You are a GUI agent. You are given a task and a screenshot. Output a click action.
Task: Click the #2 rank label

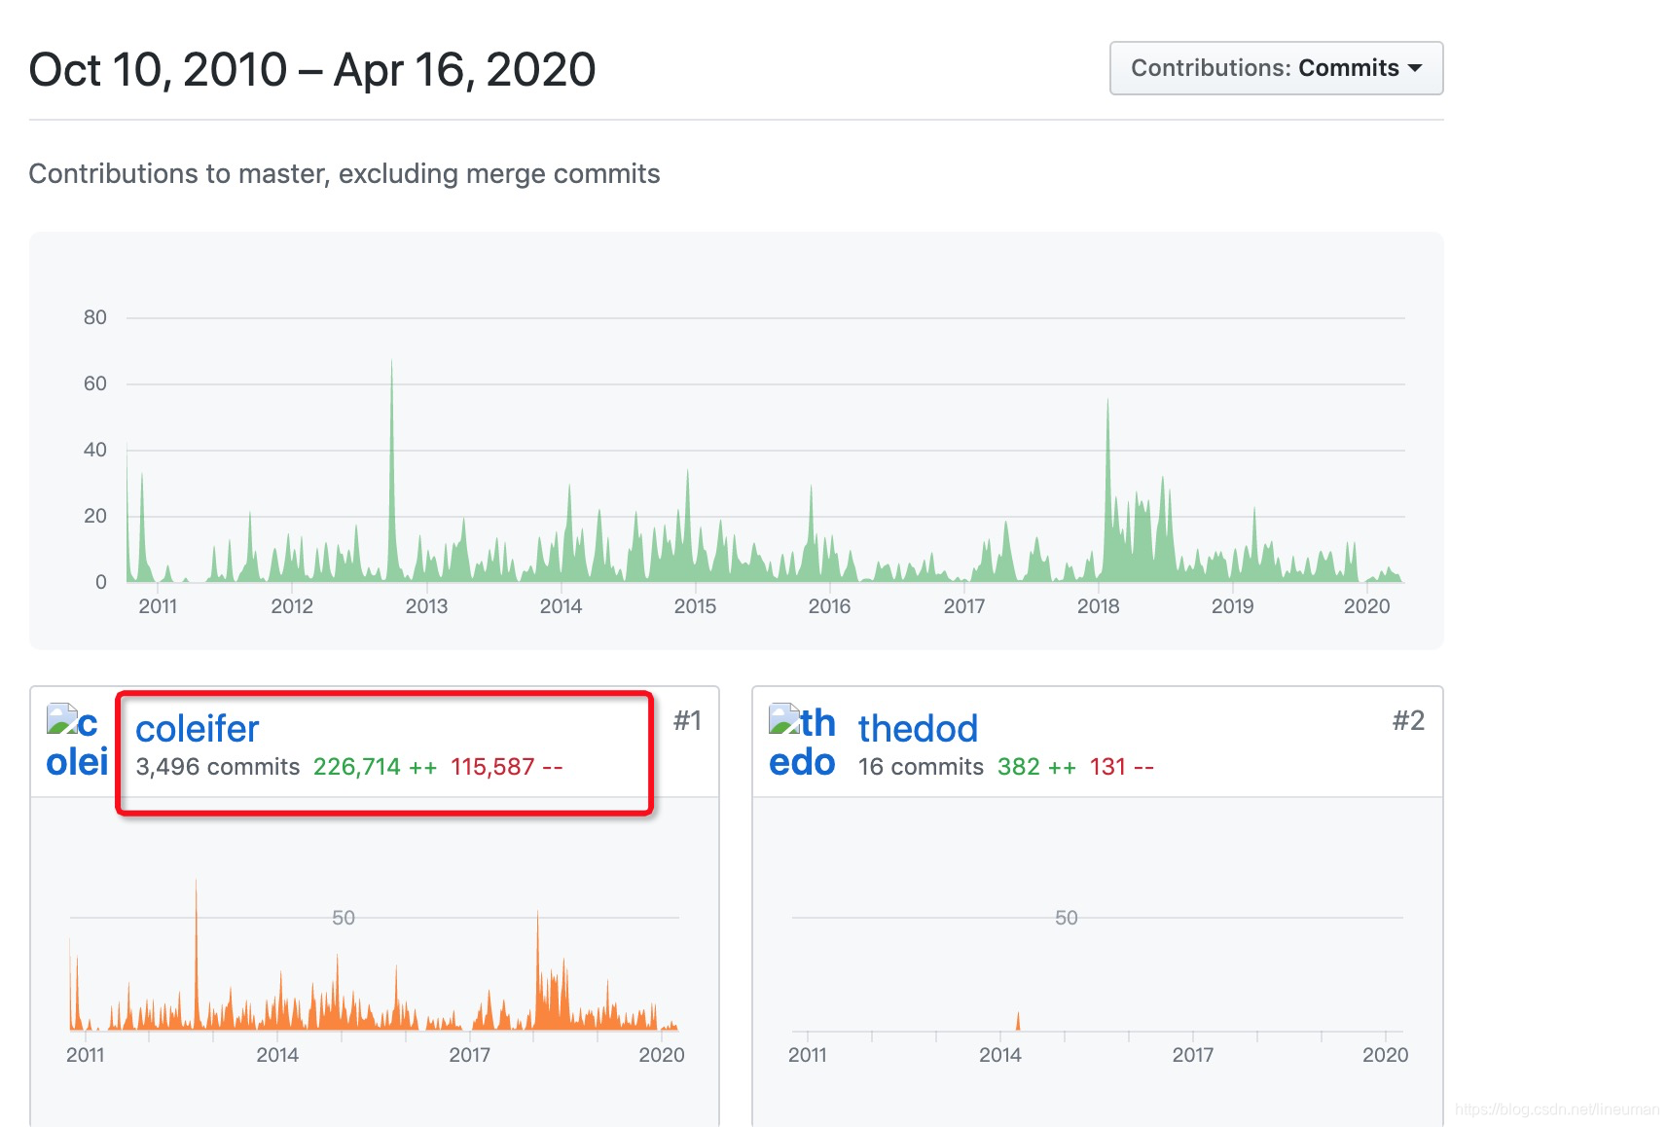1408,720
